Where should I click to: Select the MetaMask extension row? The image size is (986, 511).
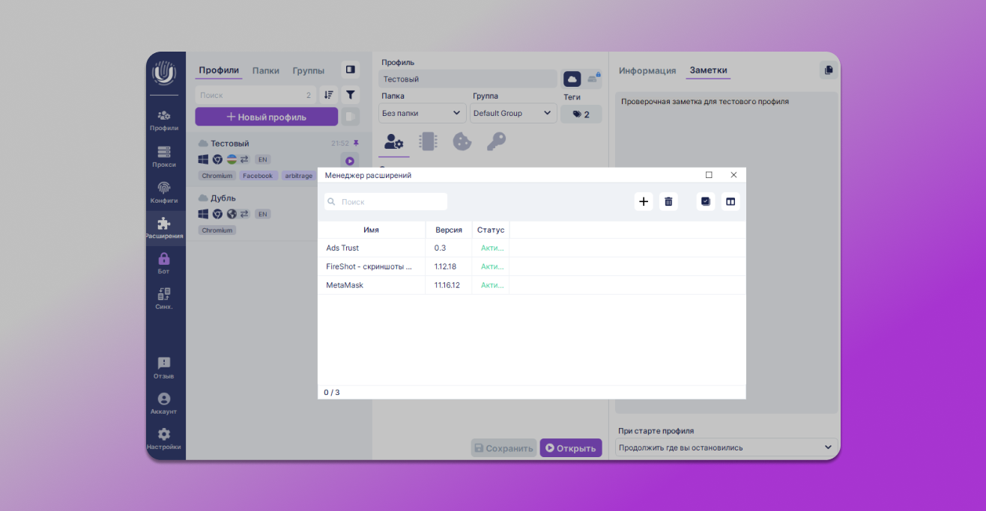tap(345, 285)
